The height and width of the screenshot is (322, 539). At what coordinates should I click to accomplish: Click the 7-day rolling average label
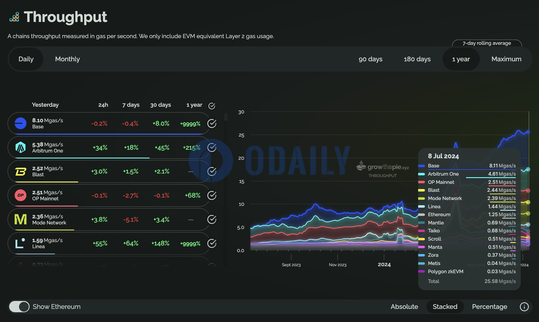pos(487,43)
